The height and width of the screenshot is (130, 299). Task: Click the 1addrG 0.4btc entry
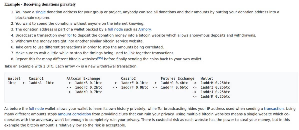pos(174,83)
